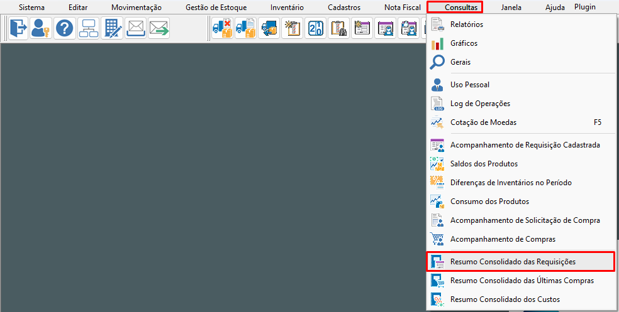Click the user with key icon
Viewport: 619px width, 312px height.
point(41,28)
